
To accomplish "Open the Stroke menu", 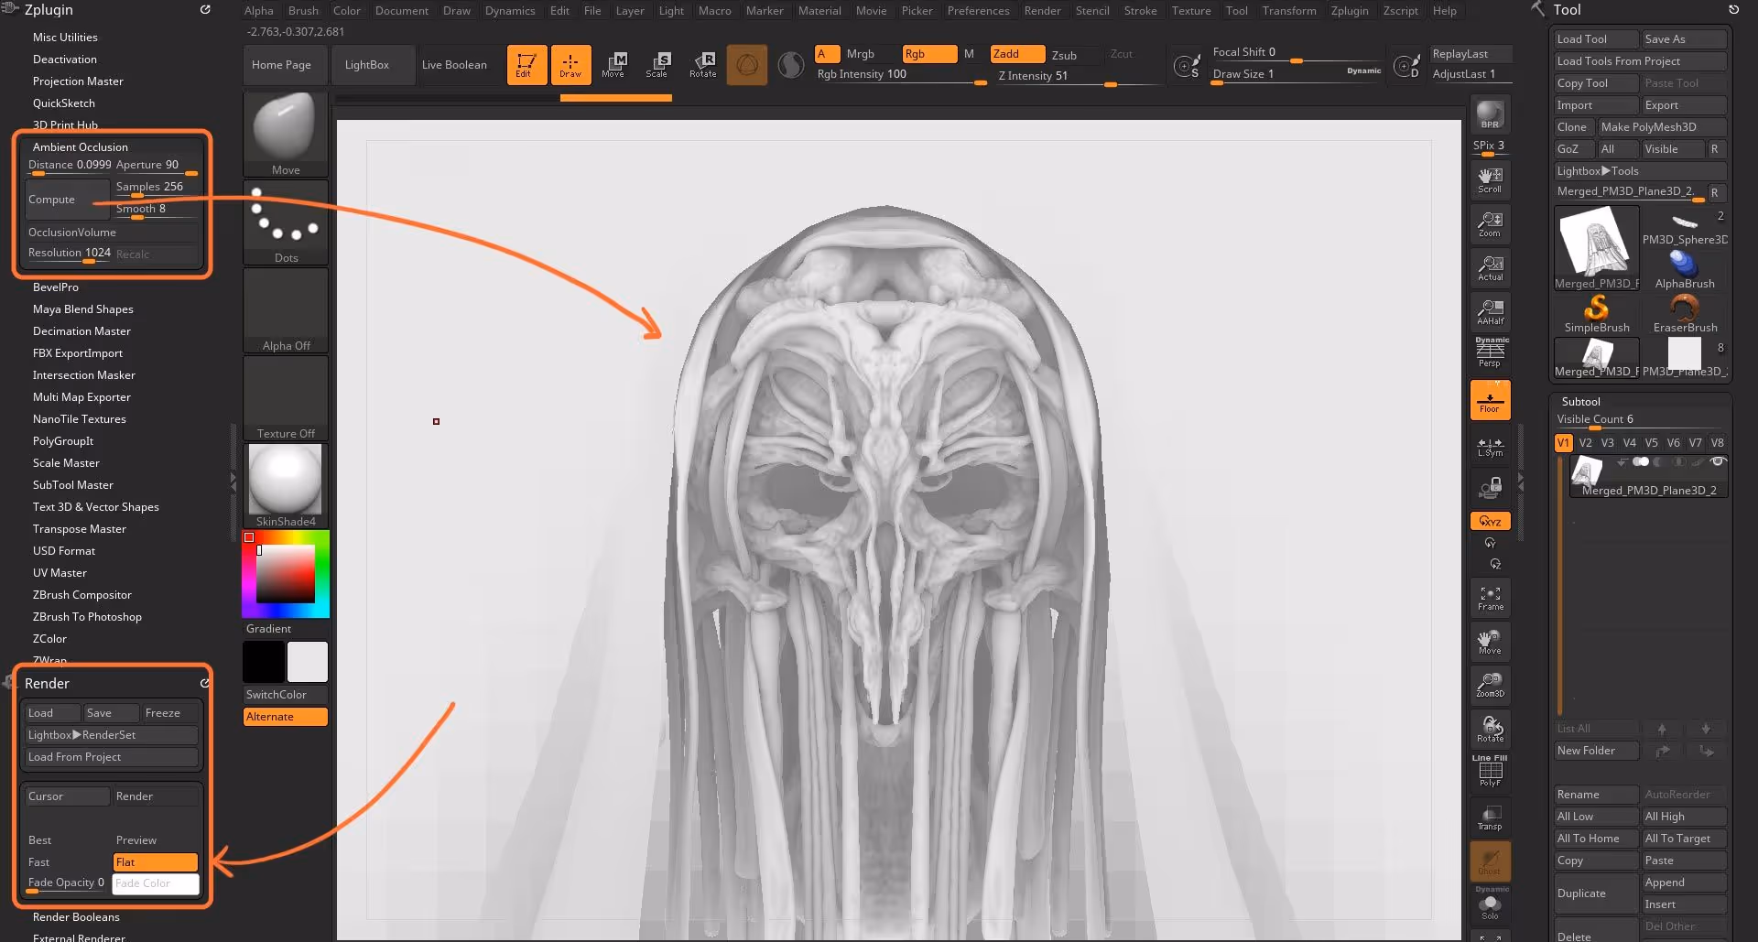I will coord(1140,11).
